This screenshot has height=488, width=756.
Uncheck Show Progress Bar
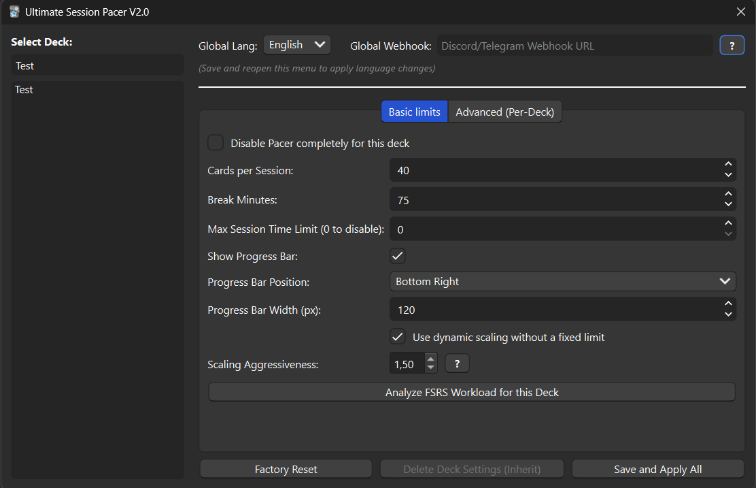[x=398, y=256]
